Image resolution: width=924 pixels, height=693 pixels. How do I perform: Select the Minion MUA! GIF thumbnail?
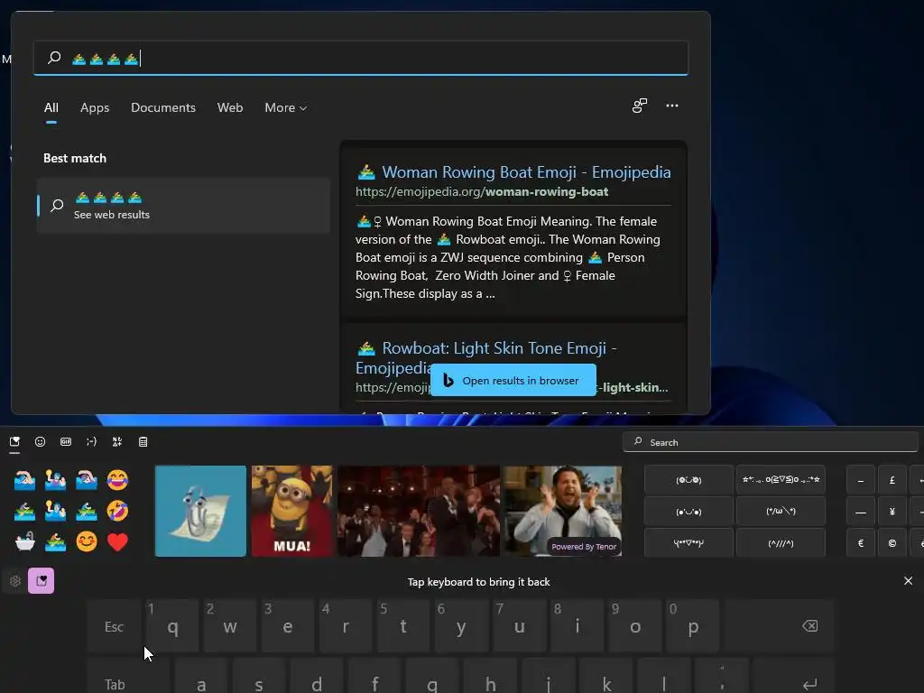pyautogui.click(x=291, y=511)
